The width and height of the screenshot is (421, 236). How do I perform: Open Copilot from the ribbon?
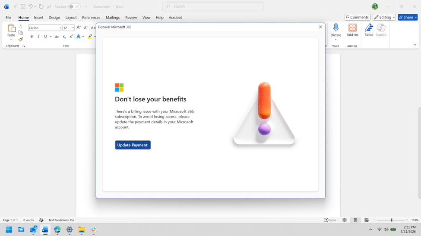click(x=381, y=30)
